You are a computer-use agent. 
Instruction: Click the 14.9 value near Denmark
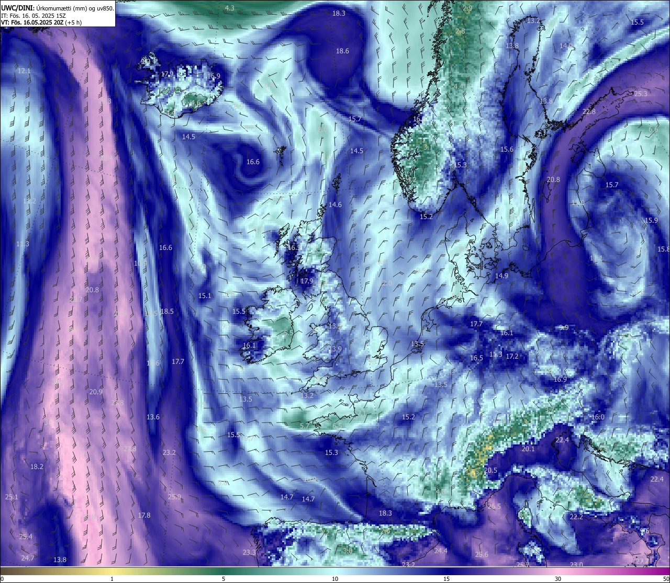pyautogui.click(x=501, y=276)
